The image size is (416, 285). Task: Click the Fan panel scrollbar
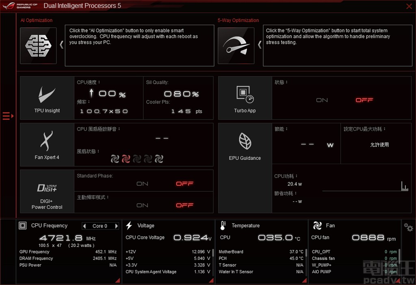(399, 257)
